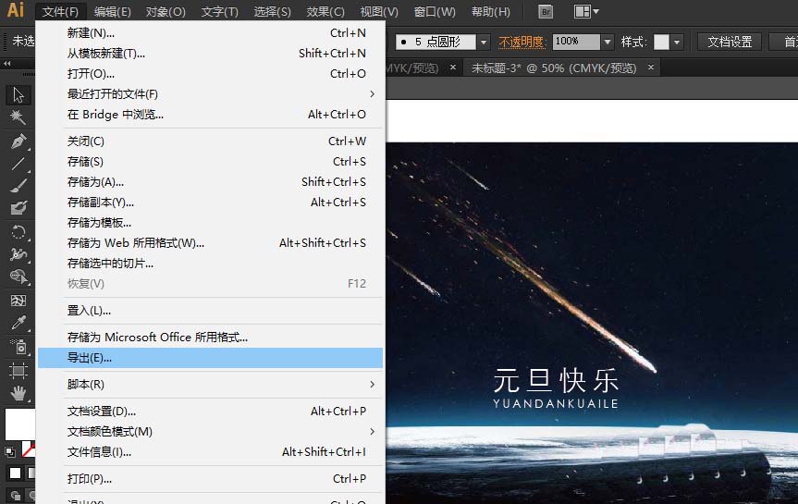The width and height of the screenshot is (798, 504).
Task: Open the 5 点圆形 brush dropdown
Action: coord(484,42)
